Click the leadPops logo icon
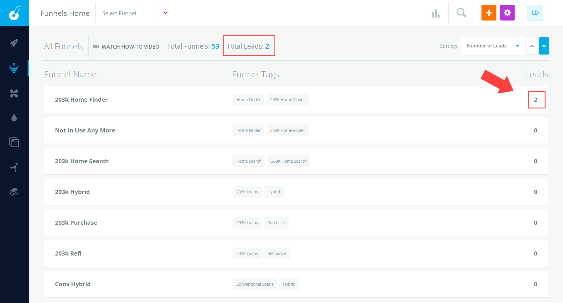The height and width of the screenshot is (303, 563). point(15,13)
